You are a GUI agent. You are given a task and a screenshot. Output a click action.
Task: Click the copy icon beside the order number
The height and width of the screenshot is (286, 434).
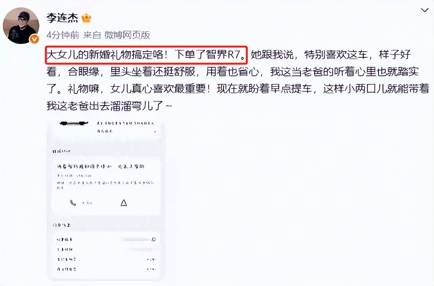click(x=154, y=239)
